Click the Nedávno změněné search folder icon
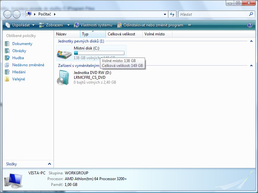258x193 pixels. tap(7, 65)
